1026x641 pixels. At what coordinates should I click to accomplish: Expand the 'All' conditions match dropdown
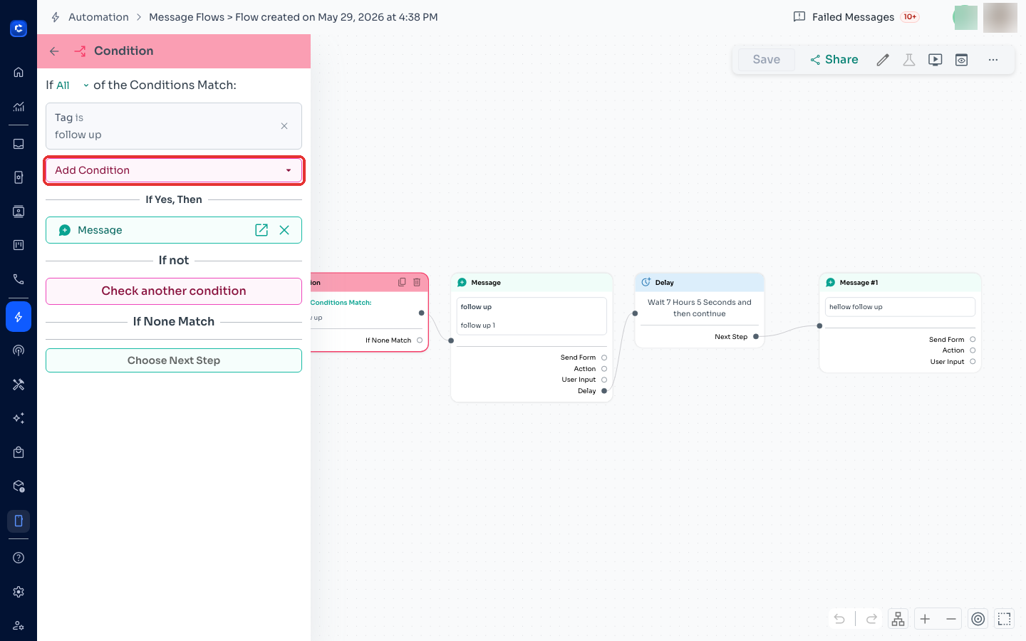click(x=73, y=85)
